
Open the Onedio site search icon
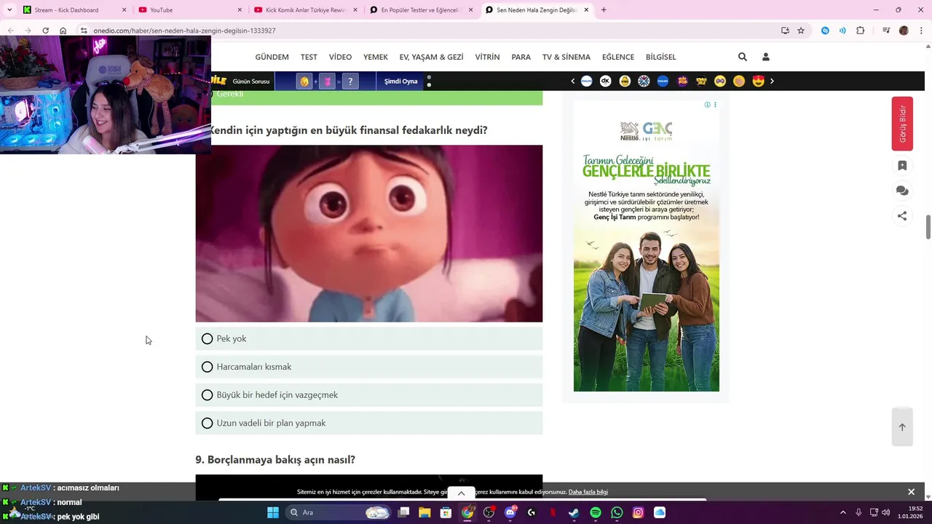[x=742, y=57]
